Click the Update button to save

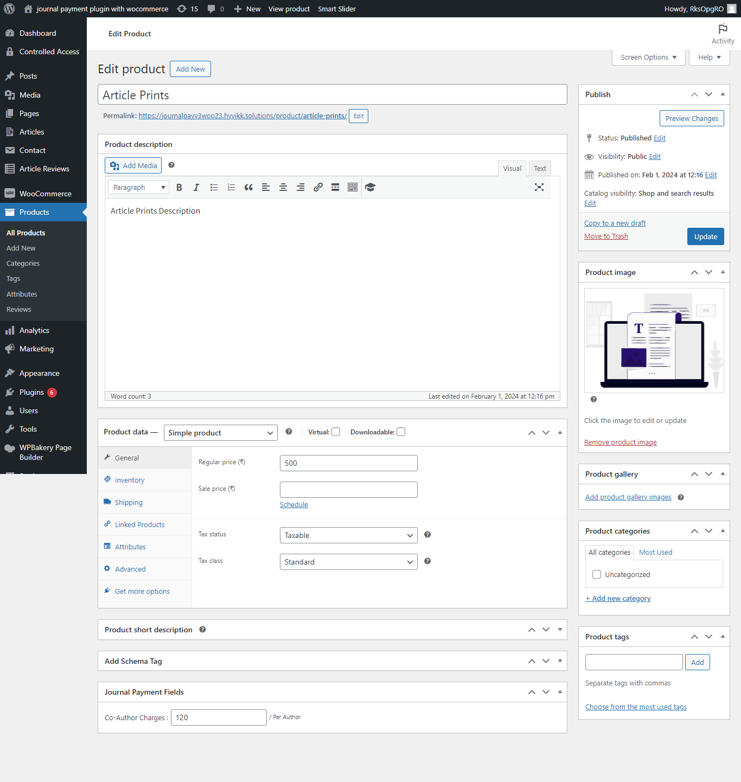pos(705,236)
